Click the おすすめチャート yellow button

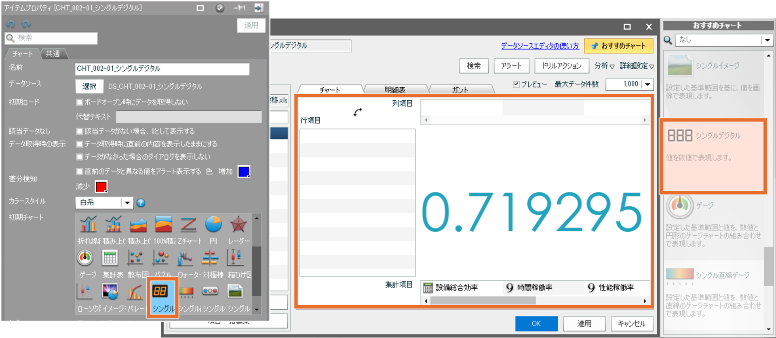(619, 46)
